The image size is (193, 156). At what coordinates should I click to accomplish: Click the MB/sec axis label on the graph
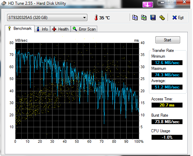(x=21, y=40)
